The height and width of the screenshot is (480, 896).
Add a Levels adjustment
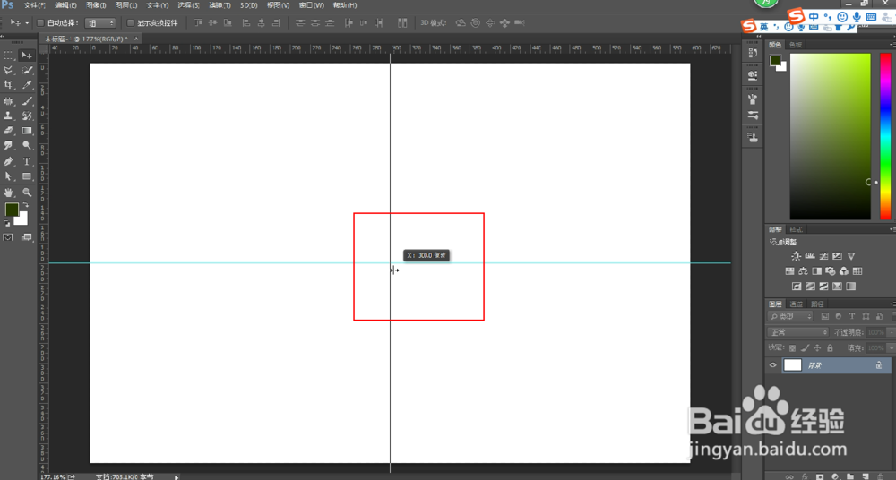coord(810,257)
